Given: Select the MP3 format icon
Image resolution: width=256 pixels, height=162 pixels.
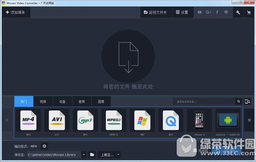Looking at the screenshot, I should [x=85, y=120].
